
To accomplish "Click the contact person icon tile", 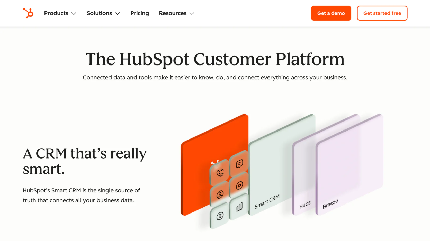I will click(x=220, y=194).
